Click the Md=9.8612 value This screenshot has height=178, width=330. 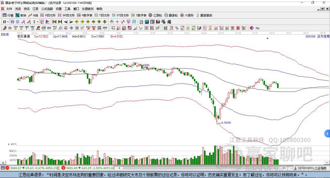click(79, 36)
